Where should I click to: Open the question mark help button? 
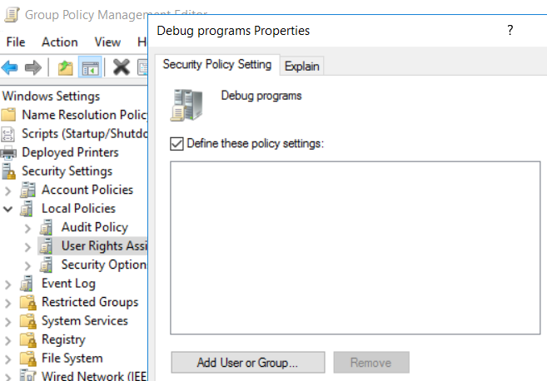click(510, 30)
